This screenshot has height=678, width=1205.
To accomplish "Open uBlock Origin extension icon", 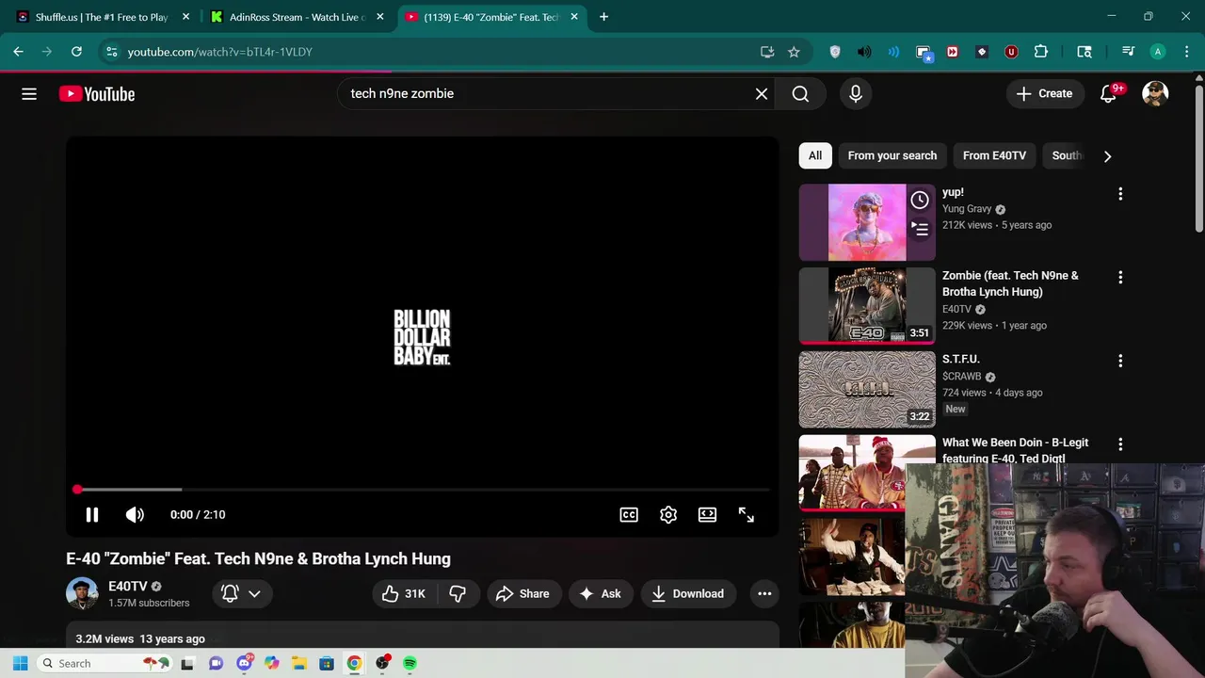I will click(x=1011, y=52).
